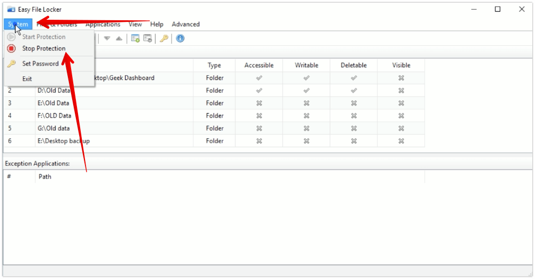This screenshot has height=279, width=535.
Task: Click Folder type cell in G:\Old data row
Action: [x=215, y=129]
